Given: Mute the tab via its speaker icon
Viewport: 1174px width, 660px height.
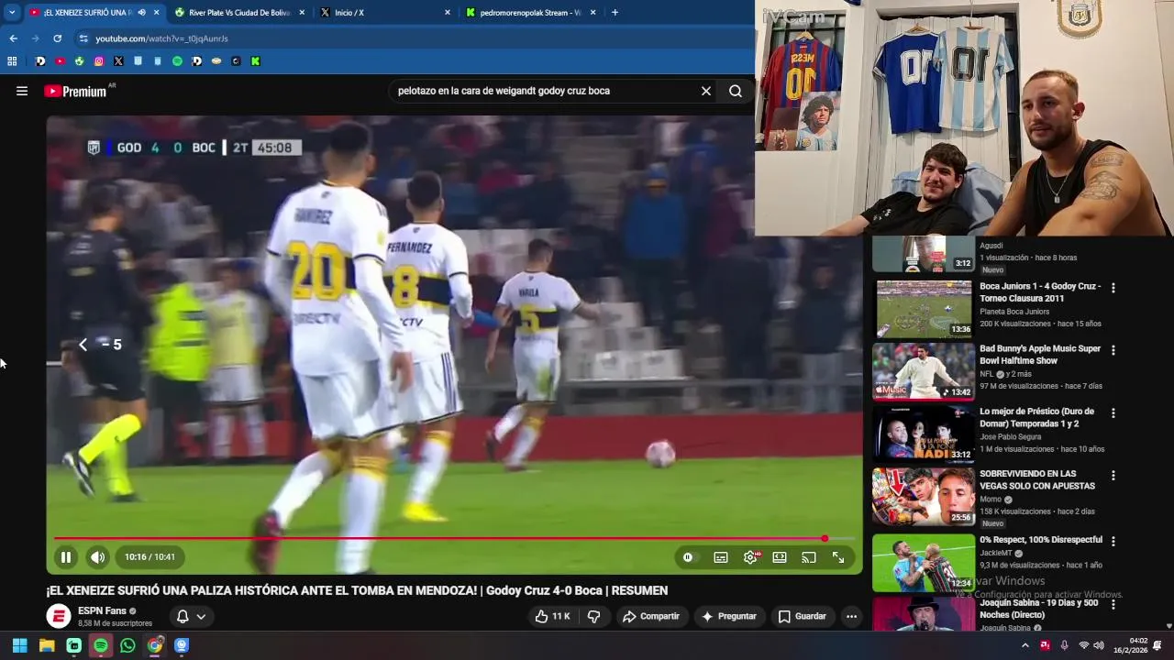Looking at the screenshot, I should (x=140, y=13).
